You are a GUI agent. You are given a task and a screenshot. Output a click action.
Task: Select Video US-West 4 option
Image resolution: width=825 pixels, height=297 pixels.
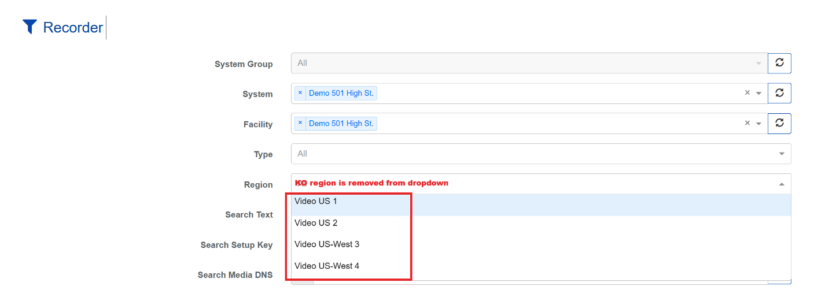coord(327,266)
